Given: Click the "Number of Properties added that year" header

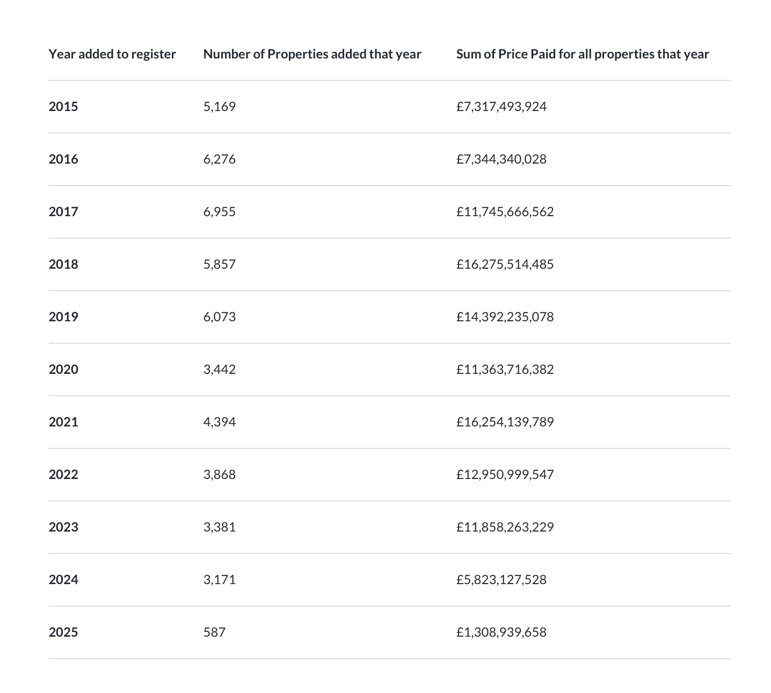Looking at the screenshot, I should (312, 54).
